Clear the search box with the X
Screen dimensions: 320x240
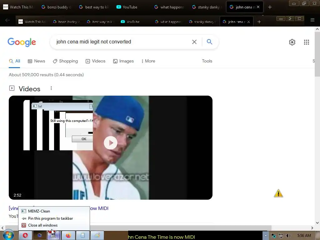pos(194,42)
